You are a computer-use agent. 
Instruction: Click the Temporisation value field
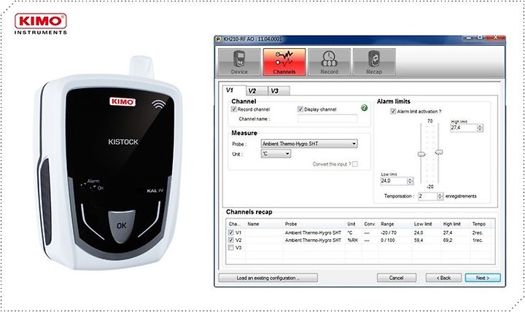tap(427, 196)
